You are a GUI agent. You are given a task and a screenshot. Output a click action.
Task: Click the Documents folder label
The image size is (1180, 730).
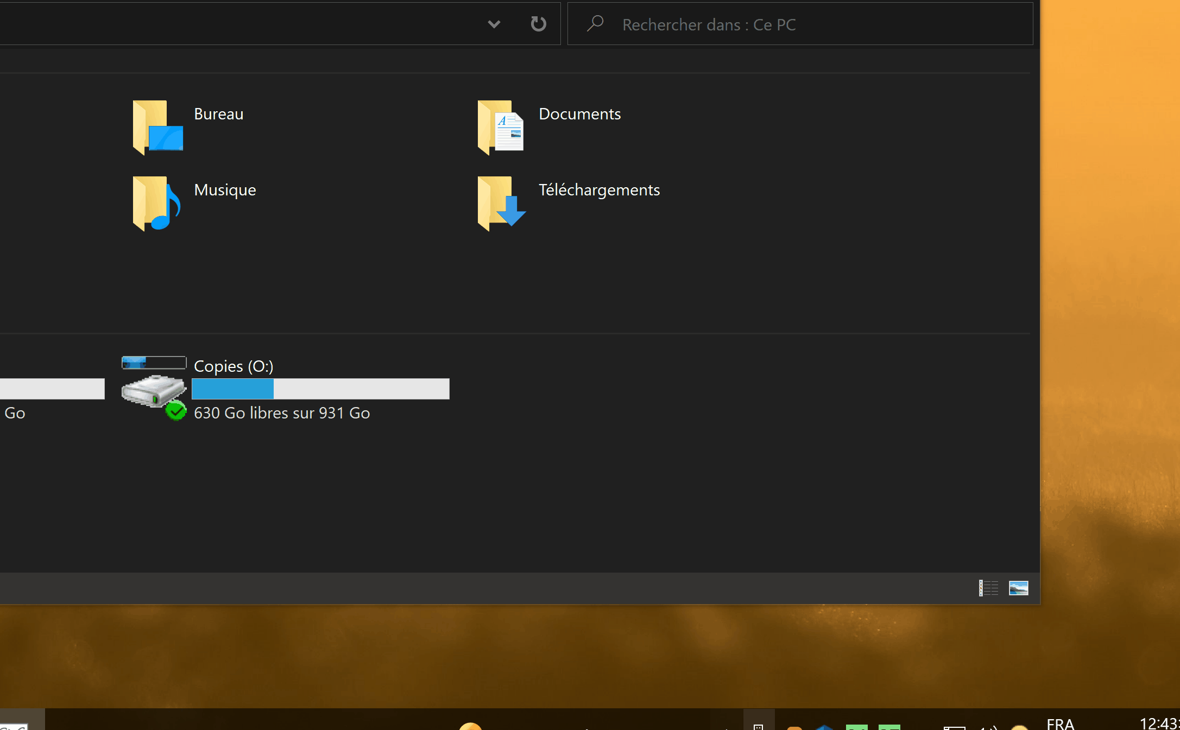coord(579,114)
